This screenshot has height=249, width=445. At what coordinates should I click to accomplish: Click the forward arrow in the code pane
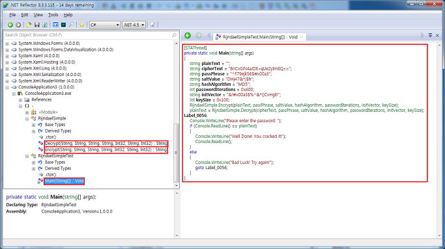pyautogui.click(x=199, y=35)
